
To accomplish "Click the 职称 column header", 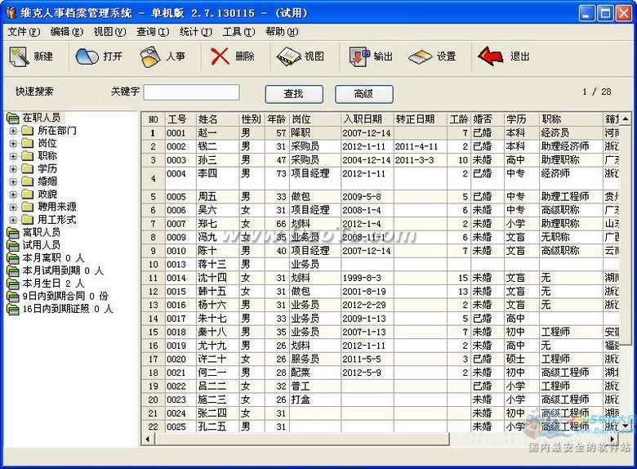I will 570,119.
